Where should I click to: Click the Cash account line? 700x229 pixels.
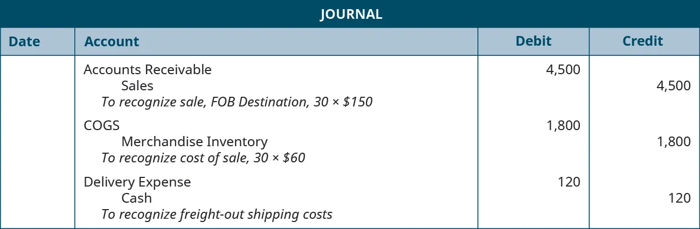136,198
